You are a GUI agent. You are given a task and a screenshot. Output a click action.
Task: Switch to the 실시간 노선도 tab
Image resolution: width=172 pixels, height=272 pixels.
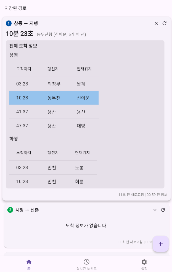86,264
